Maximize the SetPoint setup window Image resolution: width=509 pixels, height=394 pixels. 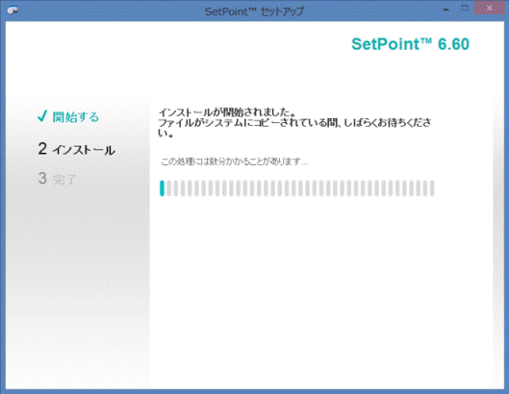(x=465, y=8)
